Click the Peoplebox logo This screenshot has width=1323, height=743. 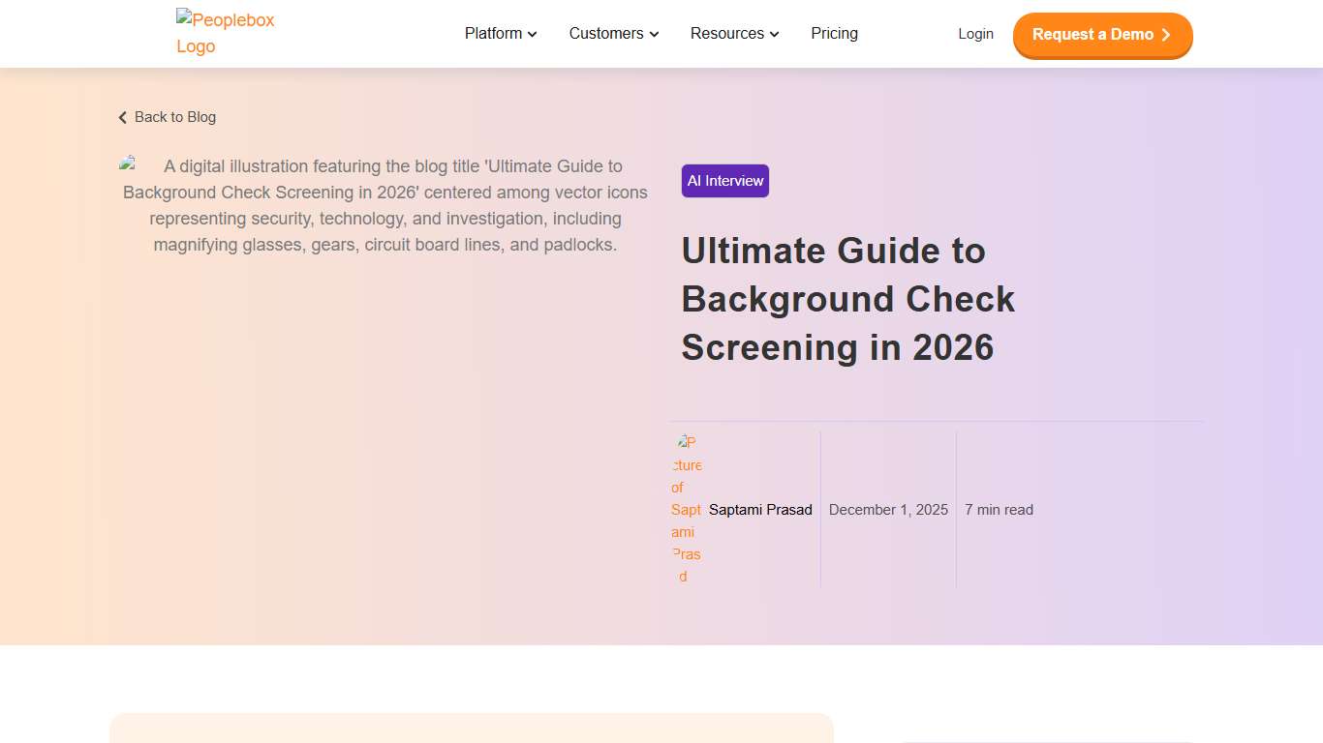(x=225, y=32)
